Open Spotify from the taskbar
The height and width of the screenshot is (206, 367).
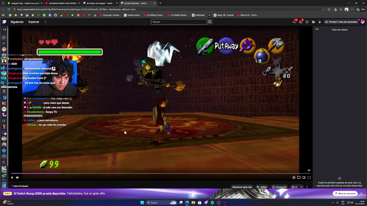tap(212, 203)
